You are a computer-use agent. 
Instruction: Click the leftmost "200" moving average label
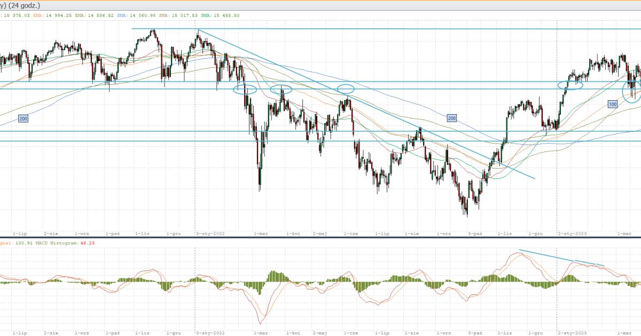[23, 118]
